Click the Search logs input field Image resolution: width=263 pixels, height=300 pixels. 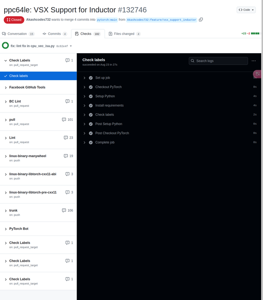pyautogui.click(x=218, y=61)
